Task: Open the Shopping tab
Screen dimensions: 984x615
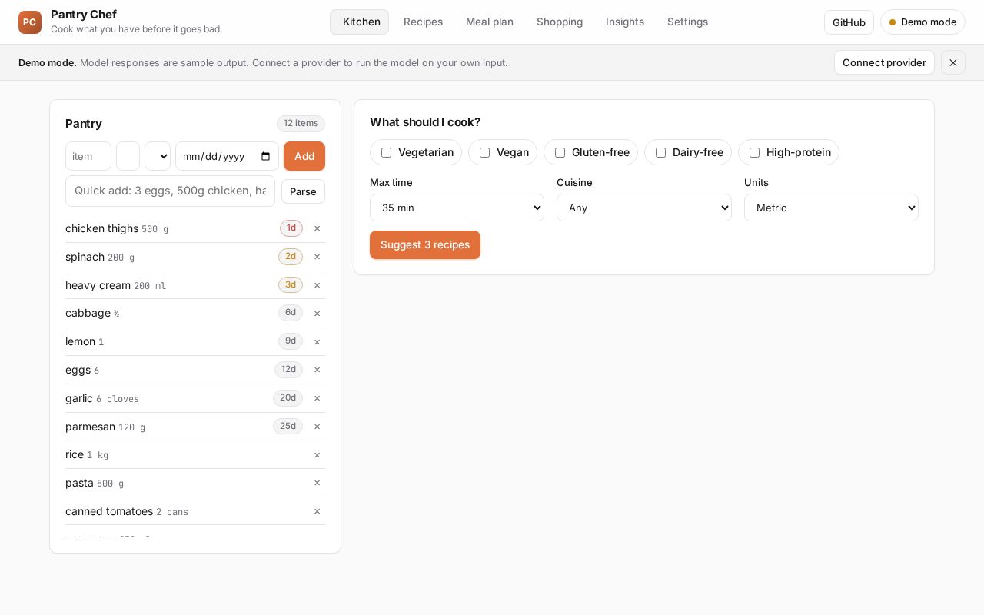Action: pyautogui.click(x=560, y=22)
